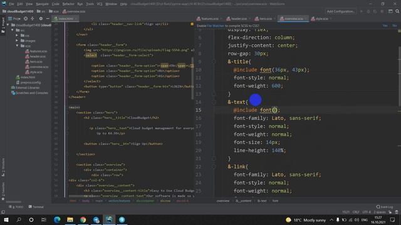
Task: Collapse the src folder
Action: pyautogui.click(x=13, y=30)
